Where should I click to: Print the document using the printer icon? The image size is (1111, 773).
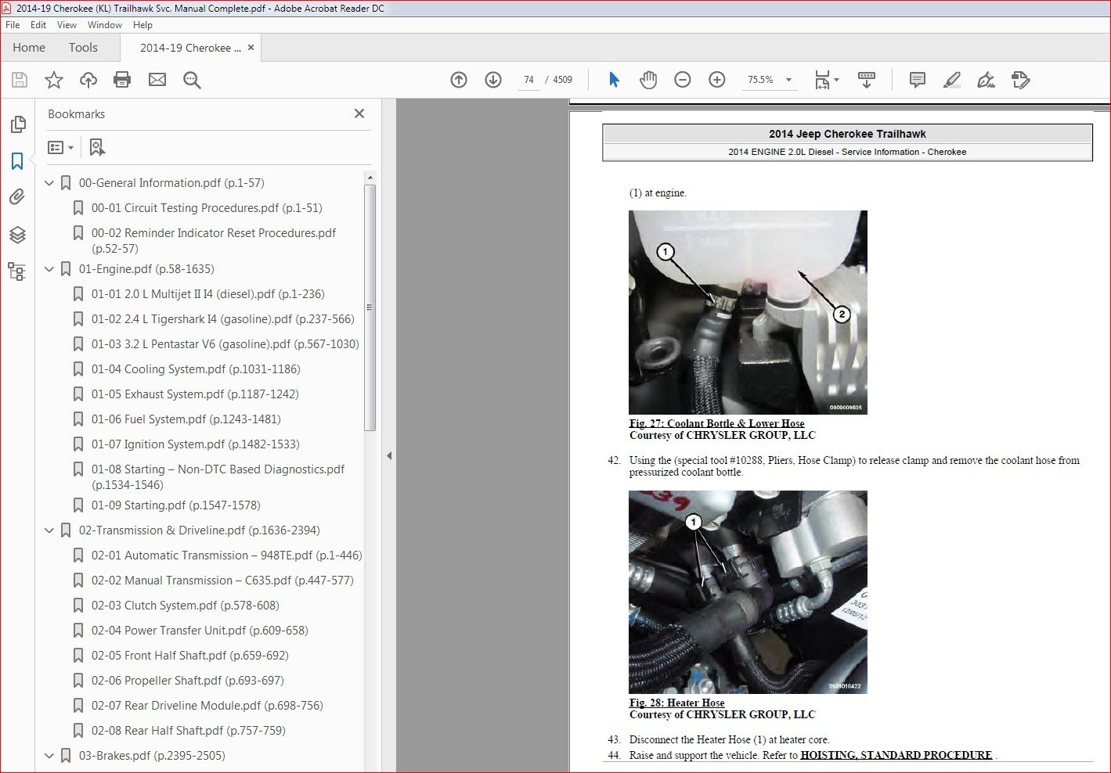[x=122, y=80]
